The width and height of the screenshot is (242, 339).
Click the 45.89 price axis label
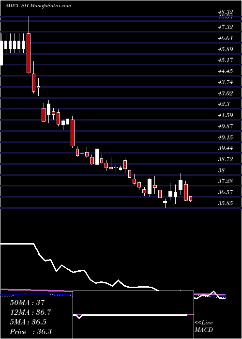(226, 49)
